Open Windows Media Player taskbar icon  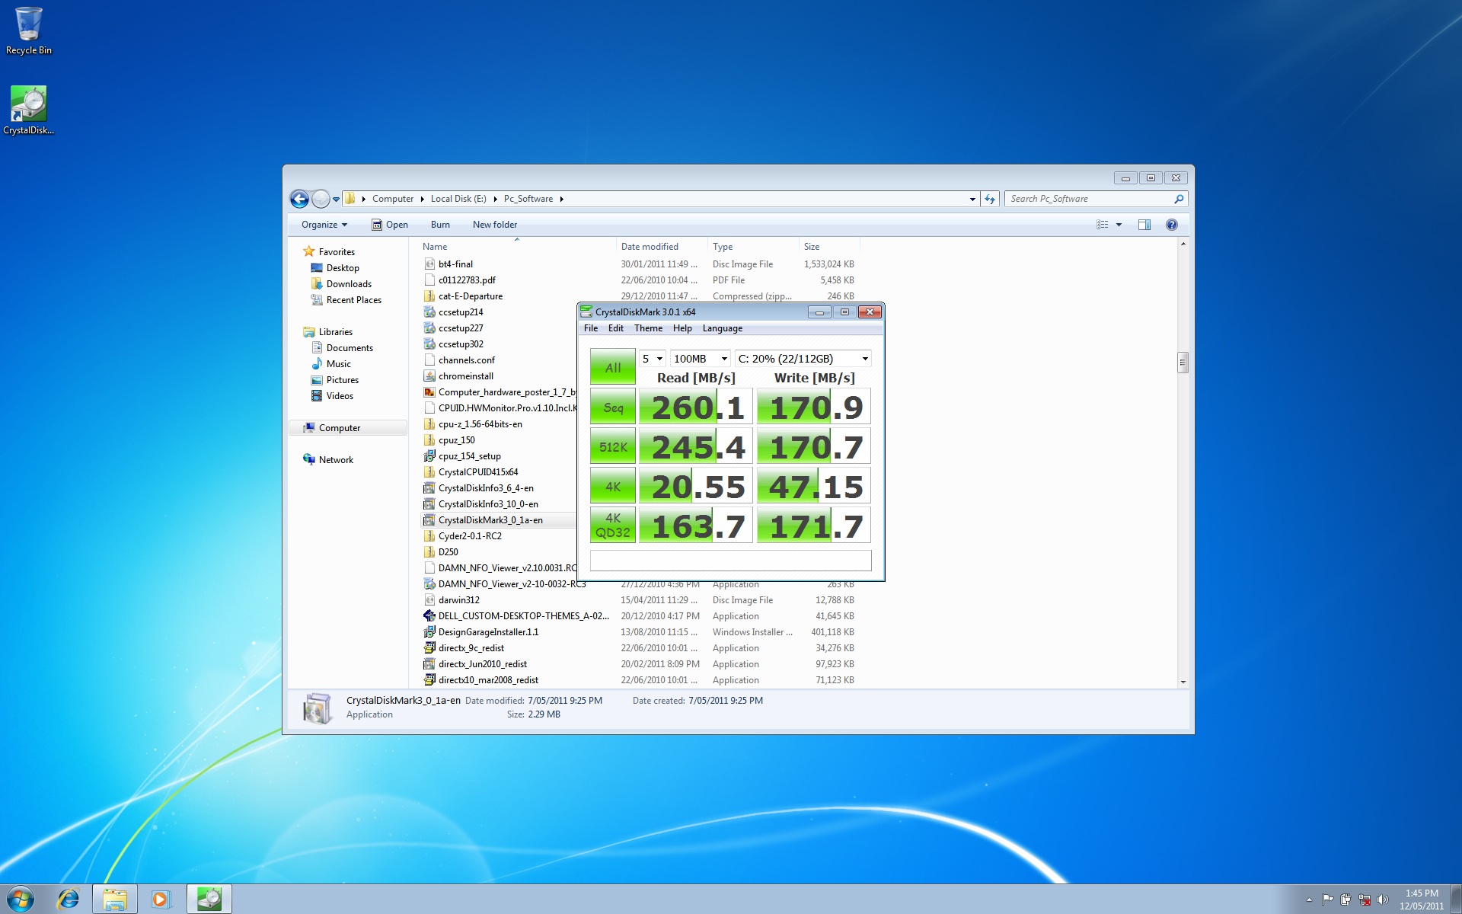[x=161, y=899]
